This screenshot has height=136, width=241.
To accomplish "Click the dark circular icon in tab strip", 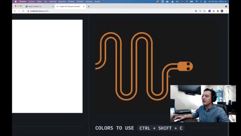I will click(x=226, y=6).
